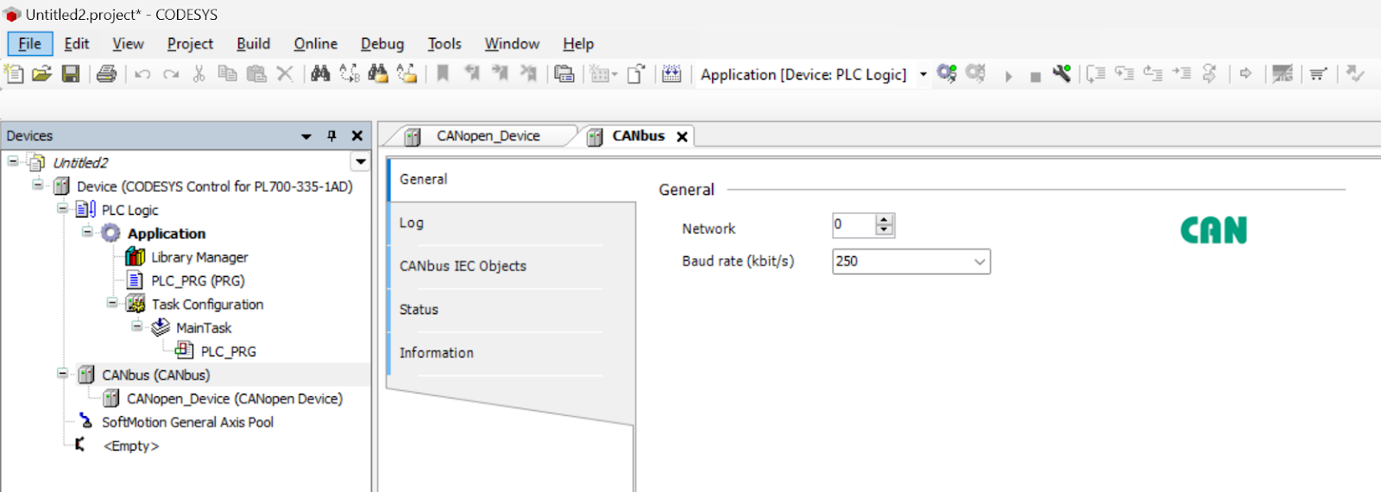Select PLC_PRG (PRG) in device tree

(198, 281)
